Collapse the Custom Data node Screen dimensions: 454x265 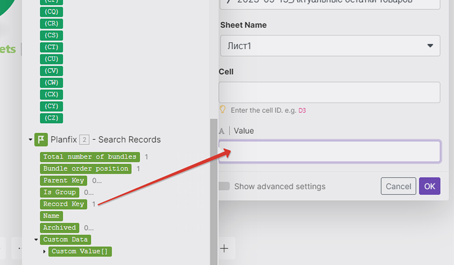(x=36, y=240)
